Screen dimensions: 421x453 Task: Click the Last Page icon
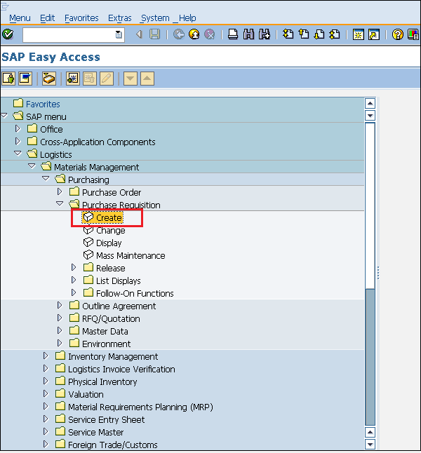click(x=335, y=34)
